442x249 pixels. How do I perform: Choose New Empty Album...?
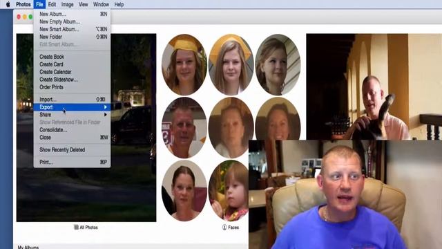click(72, 21)
